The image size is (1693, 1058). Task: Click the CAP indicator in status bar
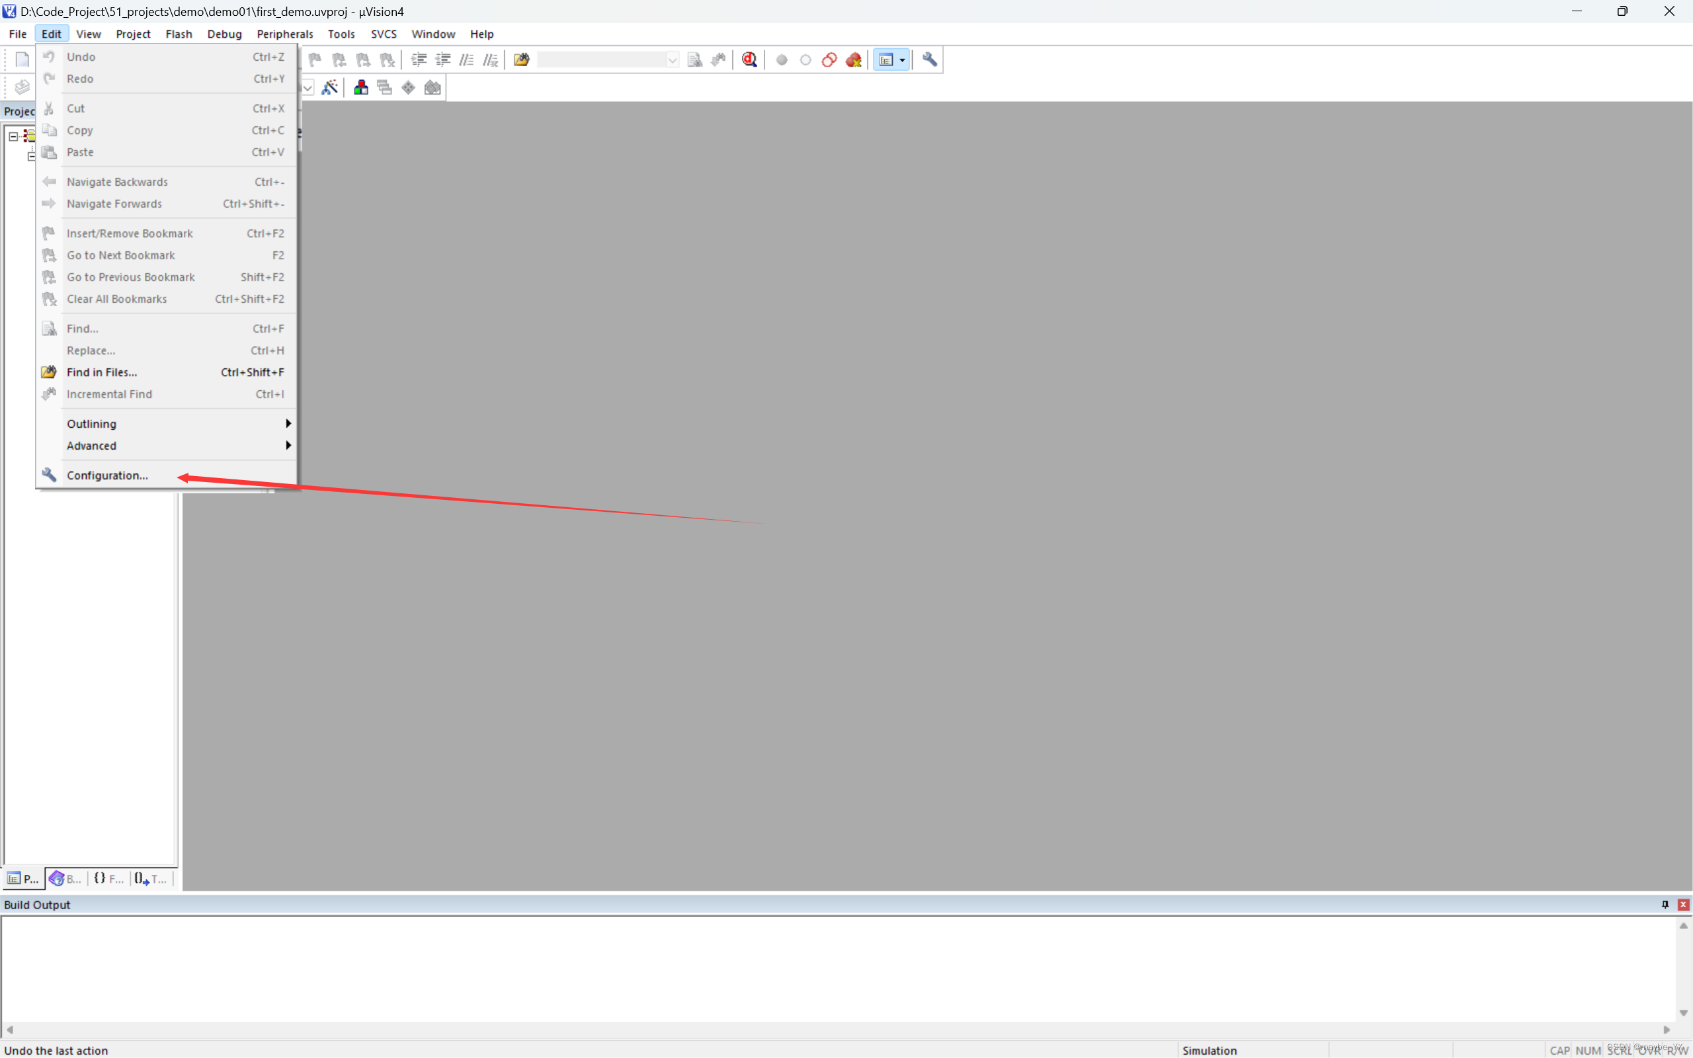pyautogui.click(x=1559, y=1050)
